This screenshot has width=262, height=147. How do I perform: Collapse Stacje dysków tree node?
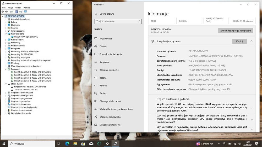[6, 84]
